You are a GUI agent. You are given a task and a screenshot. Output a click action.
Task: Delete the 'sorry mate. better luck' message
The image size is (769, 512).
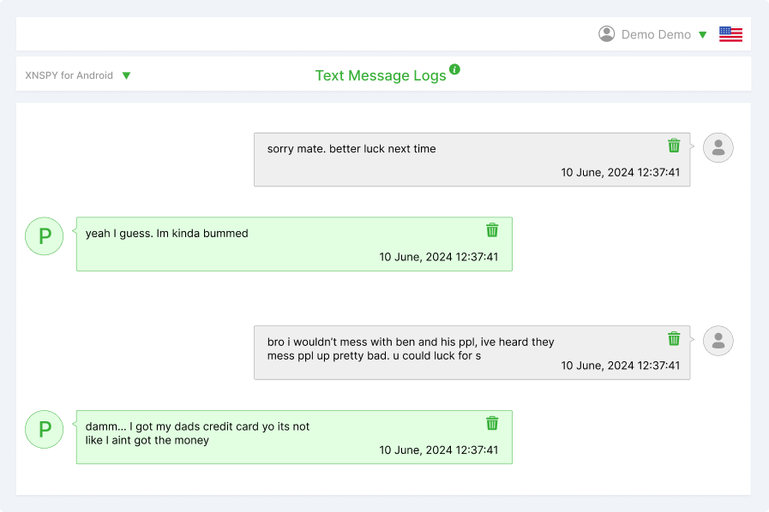click(x=674, y=146)
